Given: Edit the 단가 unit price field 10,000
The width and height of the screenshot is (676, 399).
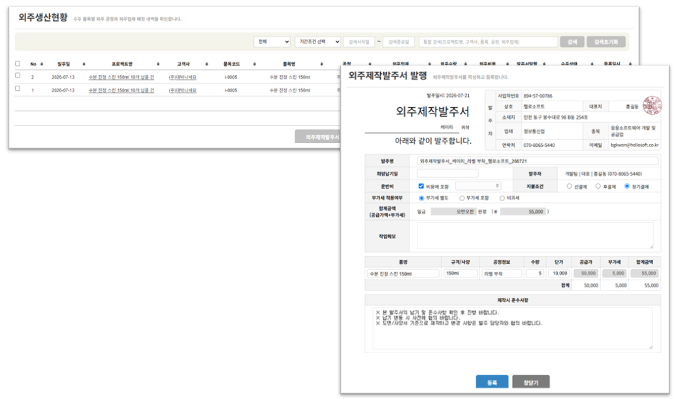Looking at the screenshot, I should [x=558, y=273].
